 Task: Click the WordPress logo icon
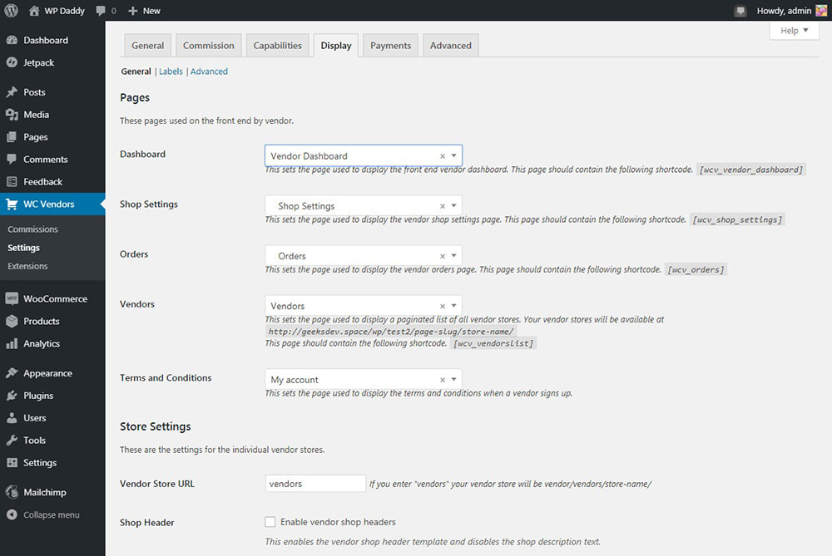click(x=11, y=10)
